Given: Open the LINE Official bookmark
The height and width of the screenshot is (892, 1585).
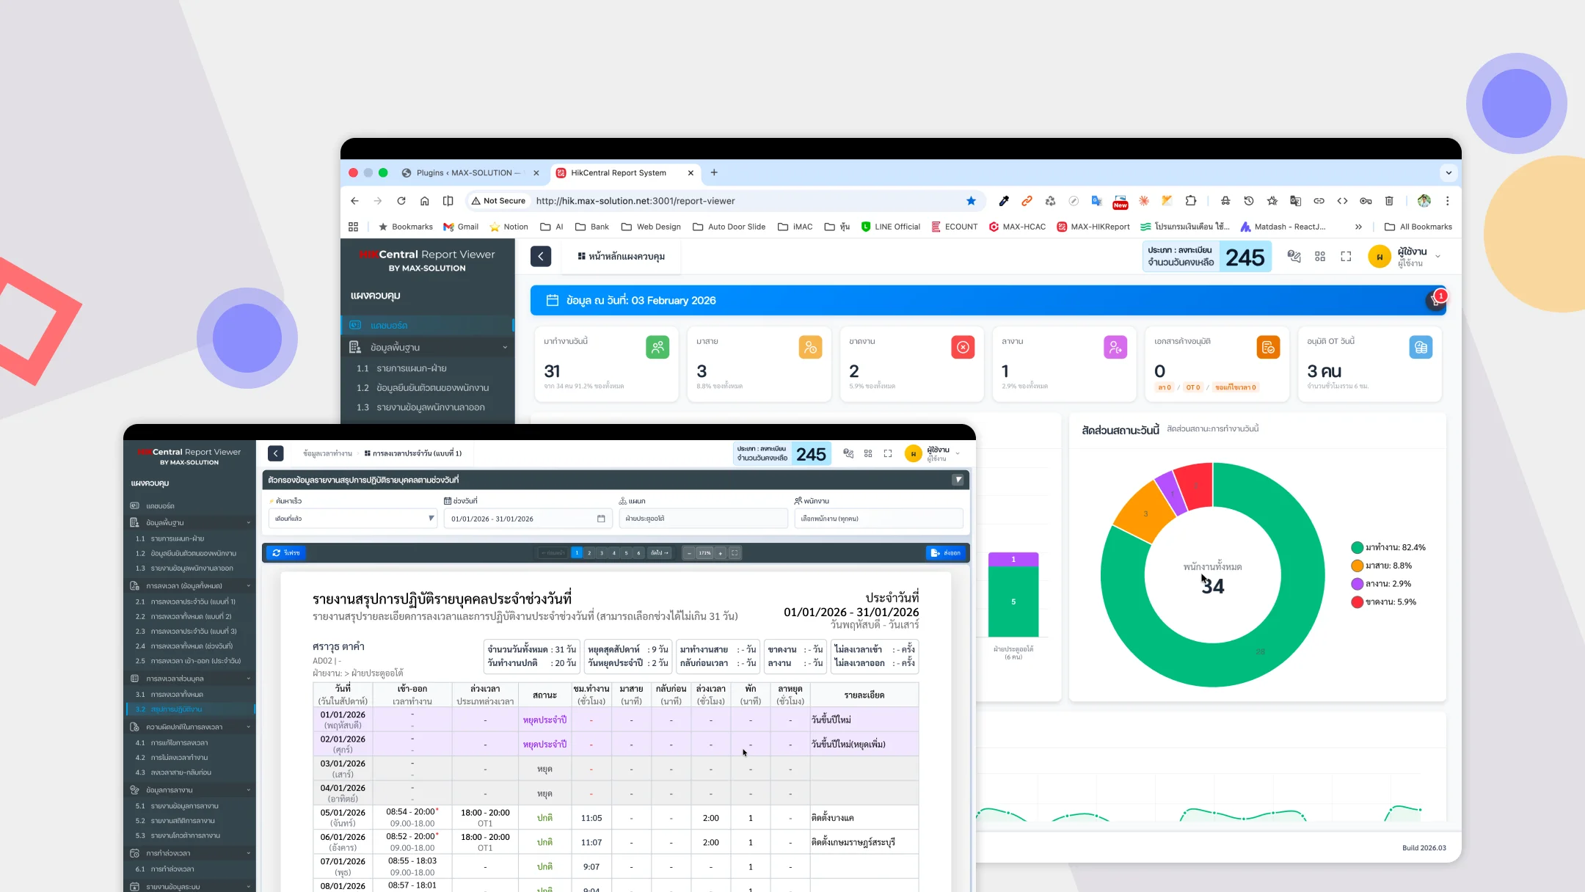Looking at the screenshot, I should 891,227.
